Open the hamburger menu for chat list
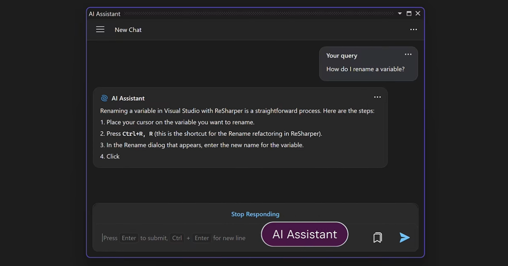The width and height of the screenshot is (508, 266). point(100,30)
